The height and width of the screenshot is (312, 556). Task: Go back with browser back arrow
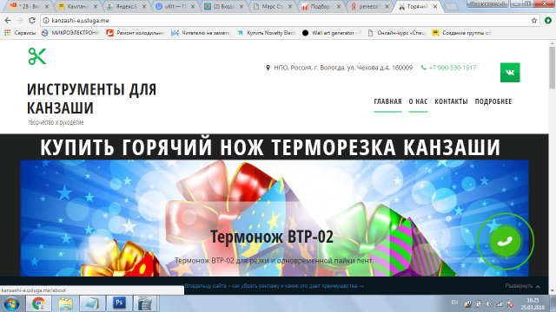(x=8, y=20)
